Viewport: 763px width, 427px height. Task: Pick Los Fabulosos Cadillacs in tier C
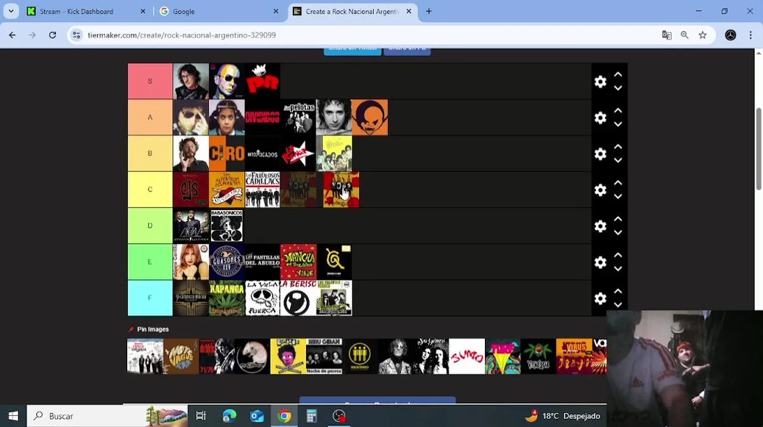tap(262, 190)
